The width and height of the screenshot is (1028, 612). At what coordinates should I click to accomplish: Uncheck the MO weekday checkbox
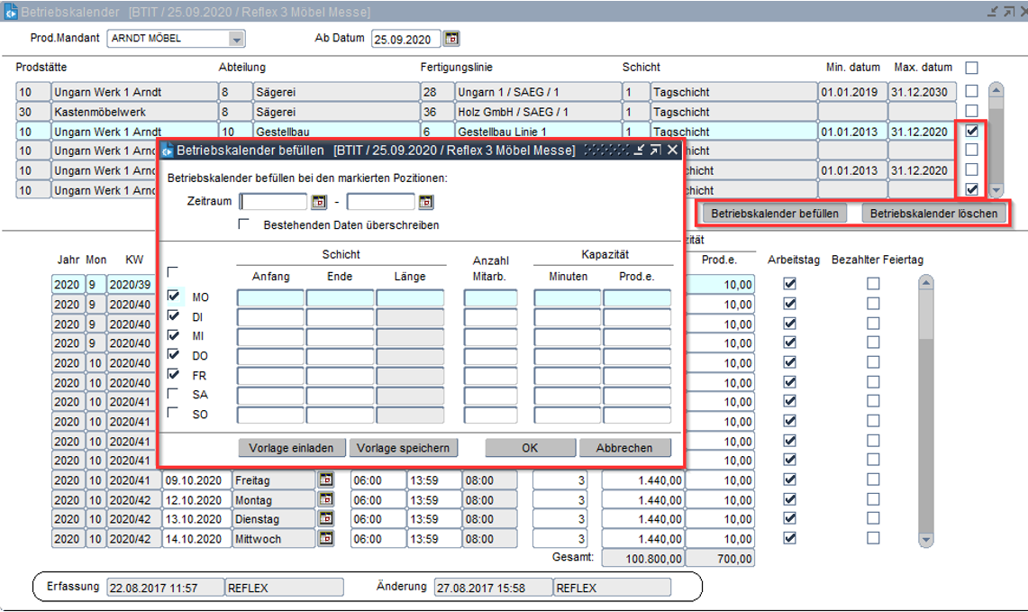click(174, 296)
